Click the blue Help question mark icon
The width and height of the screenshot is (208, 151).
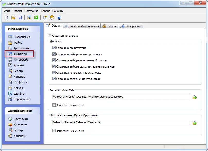59,18
